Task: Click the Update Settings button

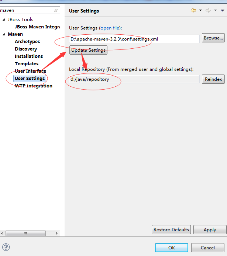Action: click(x=88, y=50)
